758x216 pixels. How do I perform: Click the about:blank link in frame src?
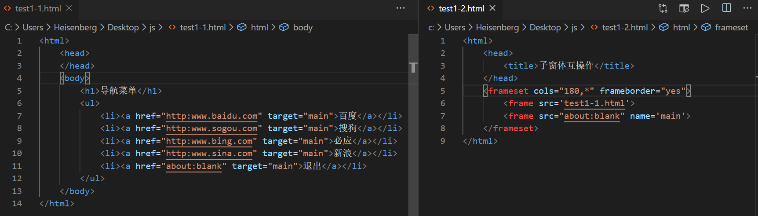(592, 116)
